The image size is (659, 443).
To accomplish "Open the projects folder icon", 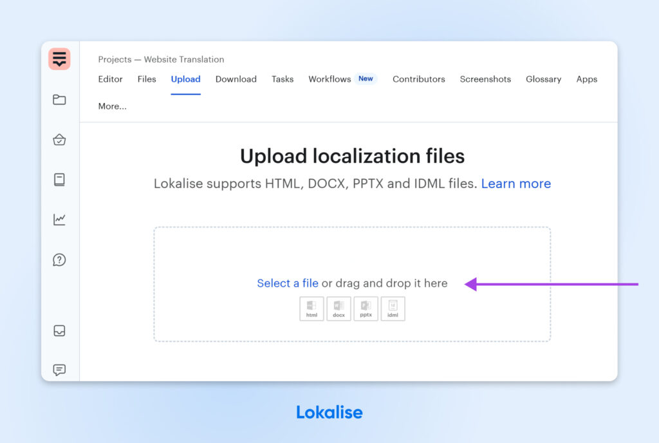I will click(x=59, y=100).
